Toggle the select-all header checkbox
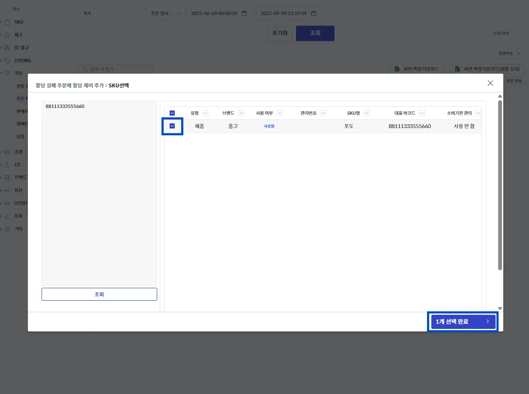Image resolution: width=529 pixels, height=394 pixels. tap(172, 113)
